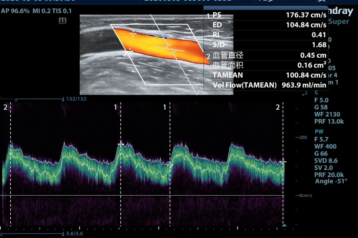Click the peak systolic caliper cross on the waveform
This screenshot has width=358, height=238.
click(121, 144)
